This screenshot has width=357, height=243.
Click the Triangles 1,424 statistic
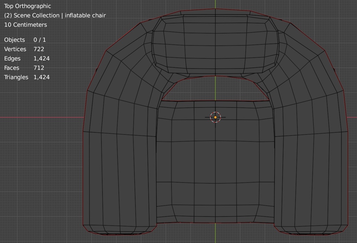[27, 77]
